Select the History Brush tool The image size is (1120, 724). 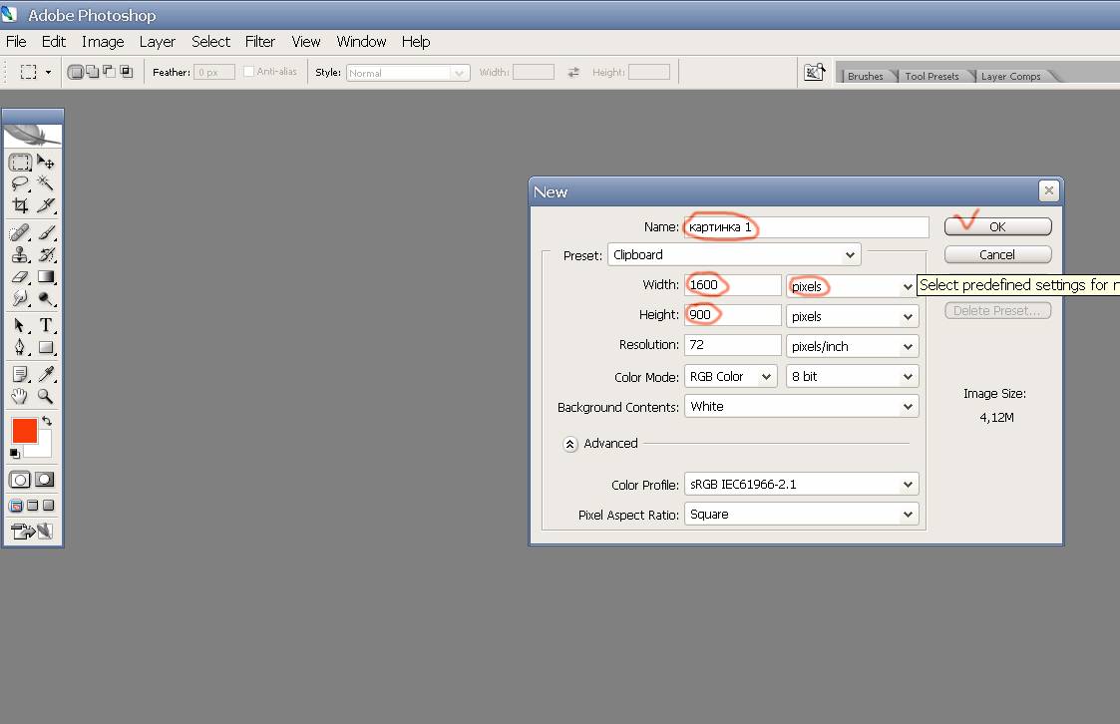pyautogui.click(x=46, y=255)
